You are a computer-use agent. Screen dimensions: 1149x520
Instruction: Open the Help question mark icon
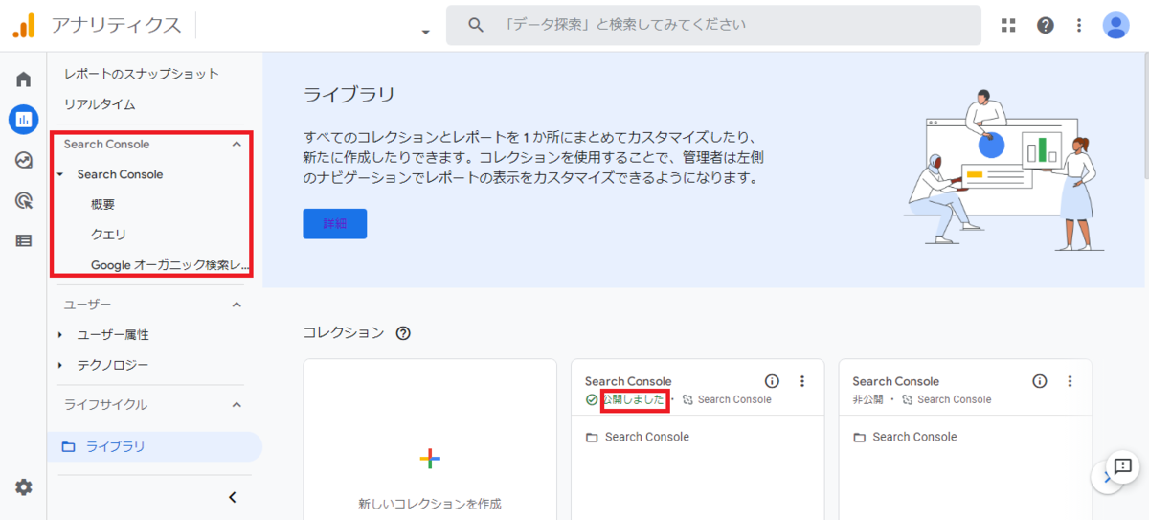coord(1045,25)
